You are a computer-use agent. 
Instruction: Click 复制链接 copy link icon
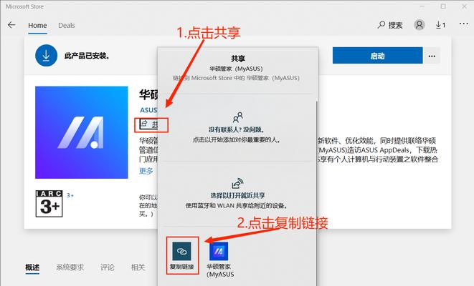pyautogui.click(x=181, y=251)
